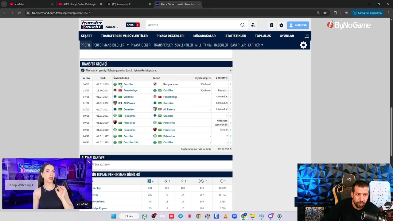This screenshot has height=221, width=393.
Task: Bookmark this page with star icon
Action: point(325,13)
